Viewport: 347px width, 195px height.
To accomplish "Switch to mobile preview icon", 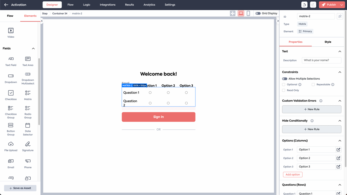I will click(x=248, y=13).
